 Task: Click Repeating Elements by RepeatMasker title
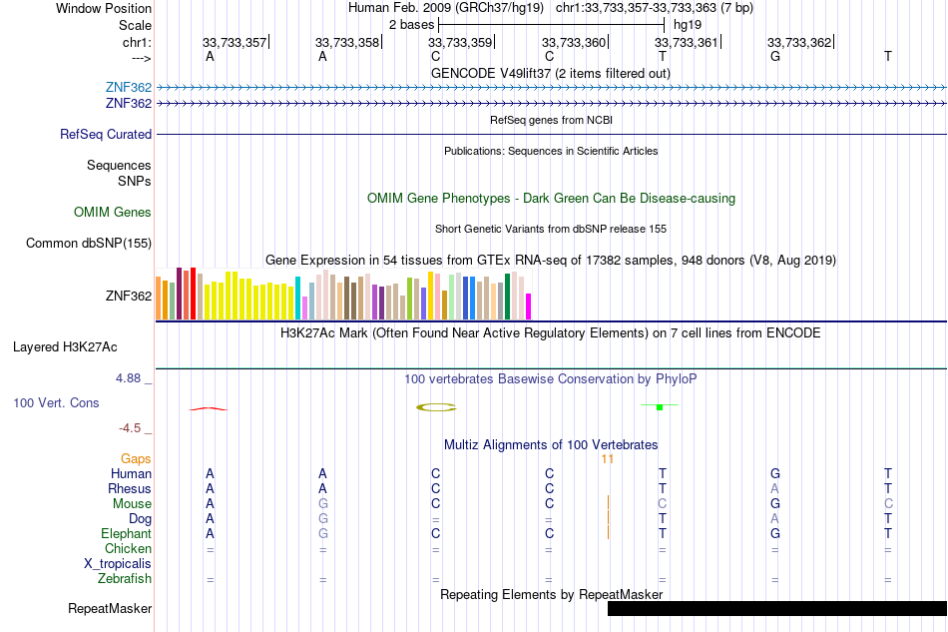coord(552,594)
